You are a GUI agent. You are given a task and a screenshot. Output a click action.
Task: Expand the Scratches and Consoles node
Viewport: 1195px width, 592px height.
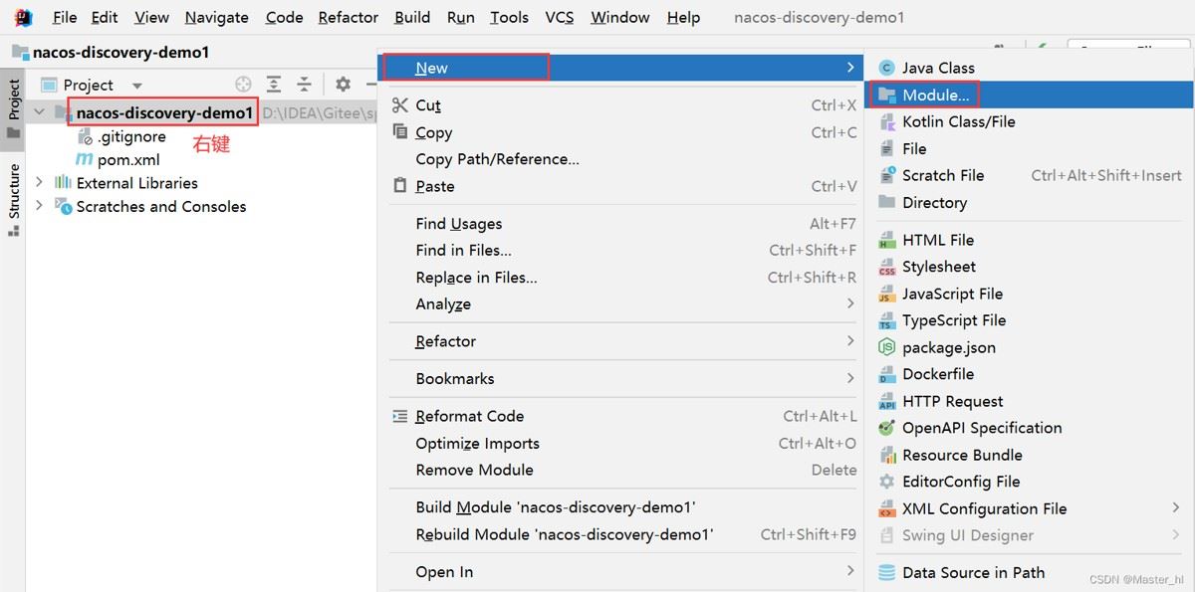click(39, 206)
